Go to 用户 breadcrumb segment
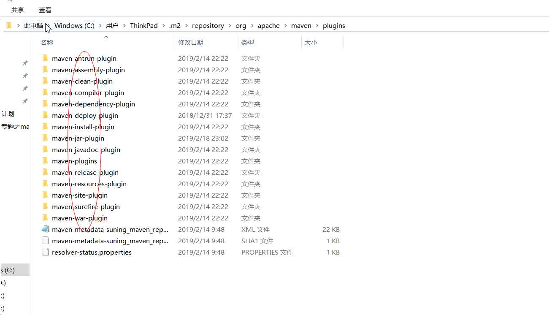 112,26
